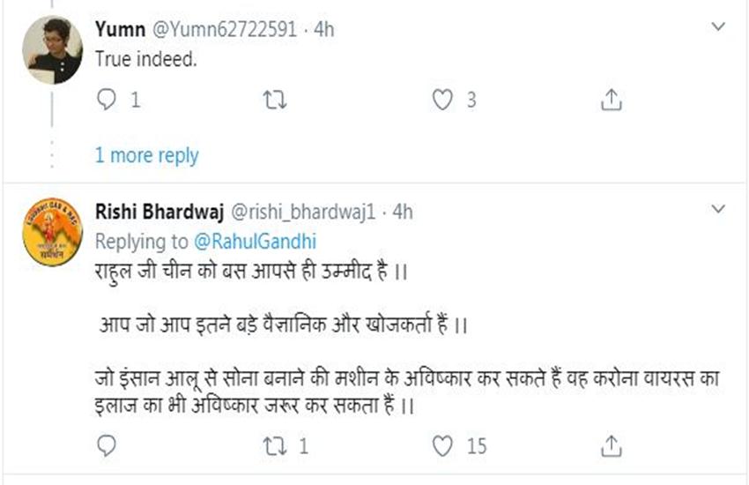The width and height of the screenshot is (749, 485).
Task: Share Yumn's tweet via share icon
Action: click(x=611, y=101)
